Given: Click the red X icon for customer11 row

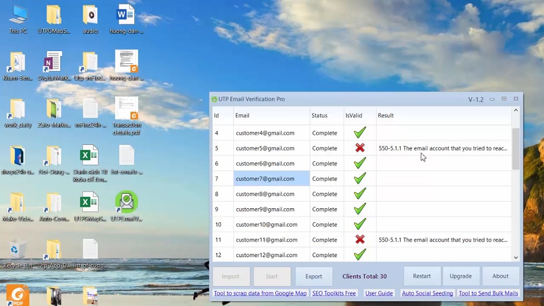Looking at the screenshot, I should [x=360, y=240].
